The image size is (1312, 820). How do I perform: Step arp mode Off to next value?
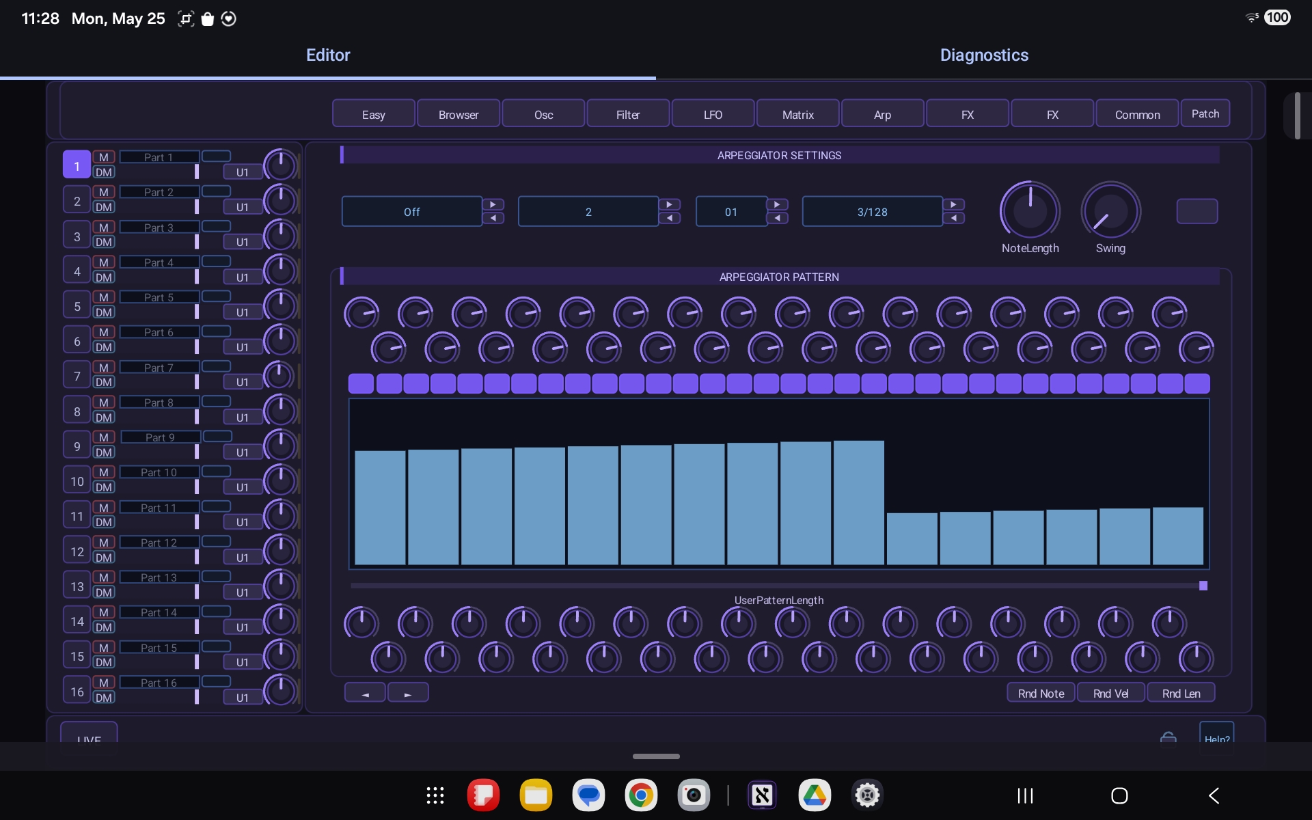click(493, 204)
